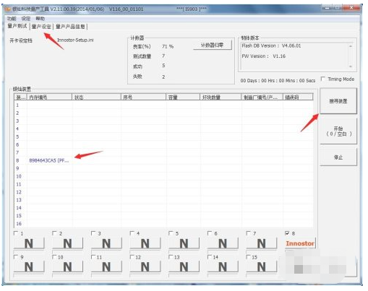Click firmware version box scroll-up arrow
368x291 pixels.
pos(351,46)
